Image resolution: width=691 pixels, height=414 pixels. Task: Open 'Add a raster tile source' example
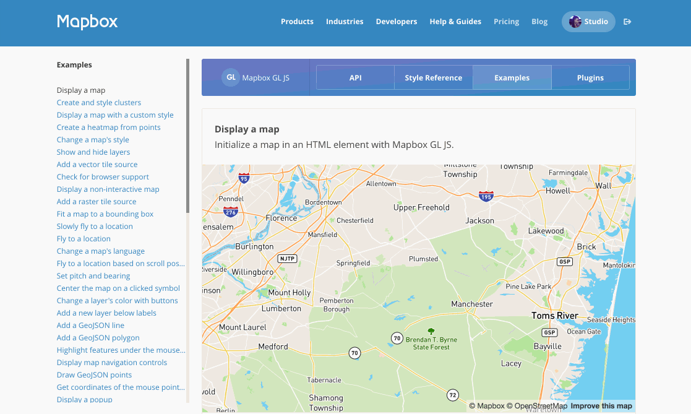[97, 202]
